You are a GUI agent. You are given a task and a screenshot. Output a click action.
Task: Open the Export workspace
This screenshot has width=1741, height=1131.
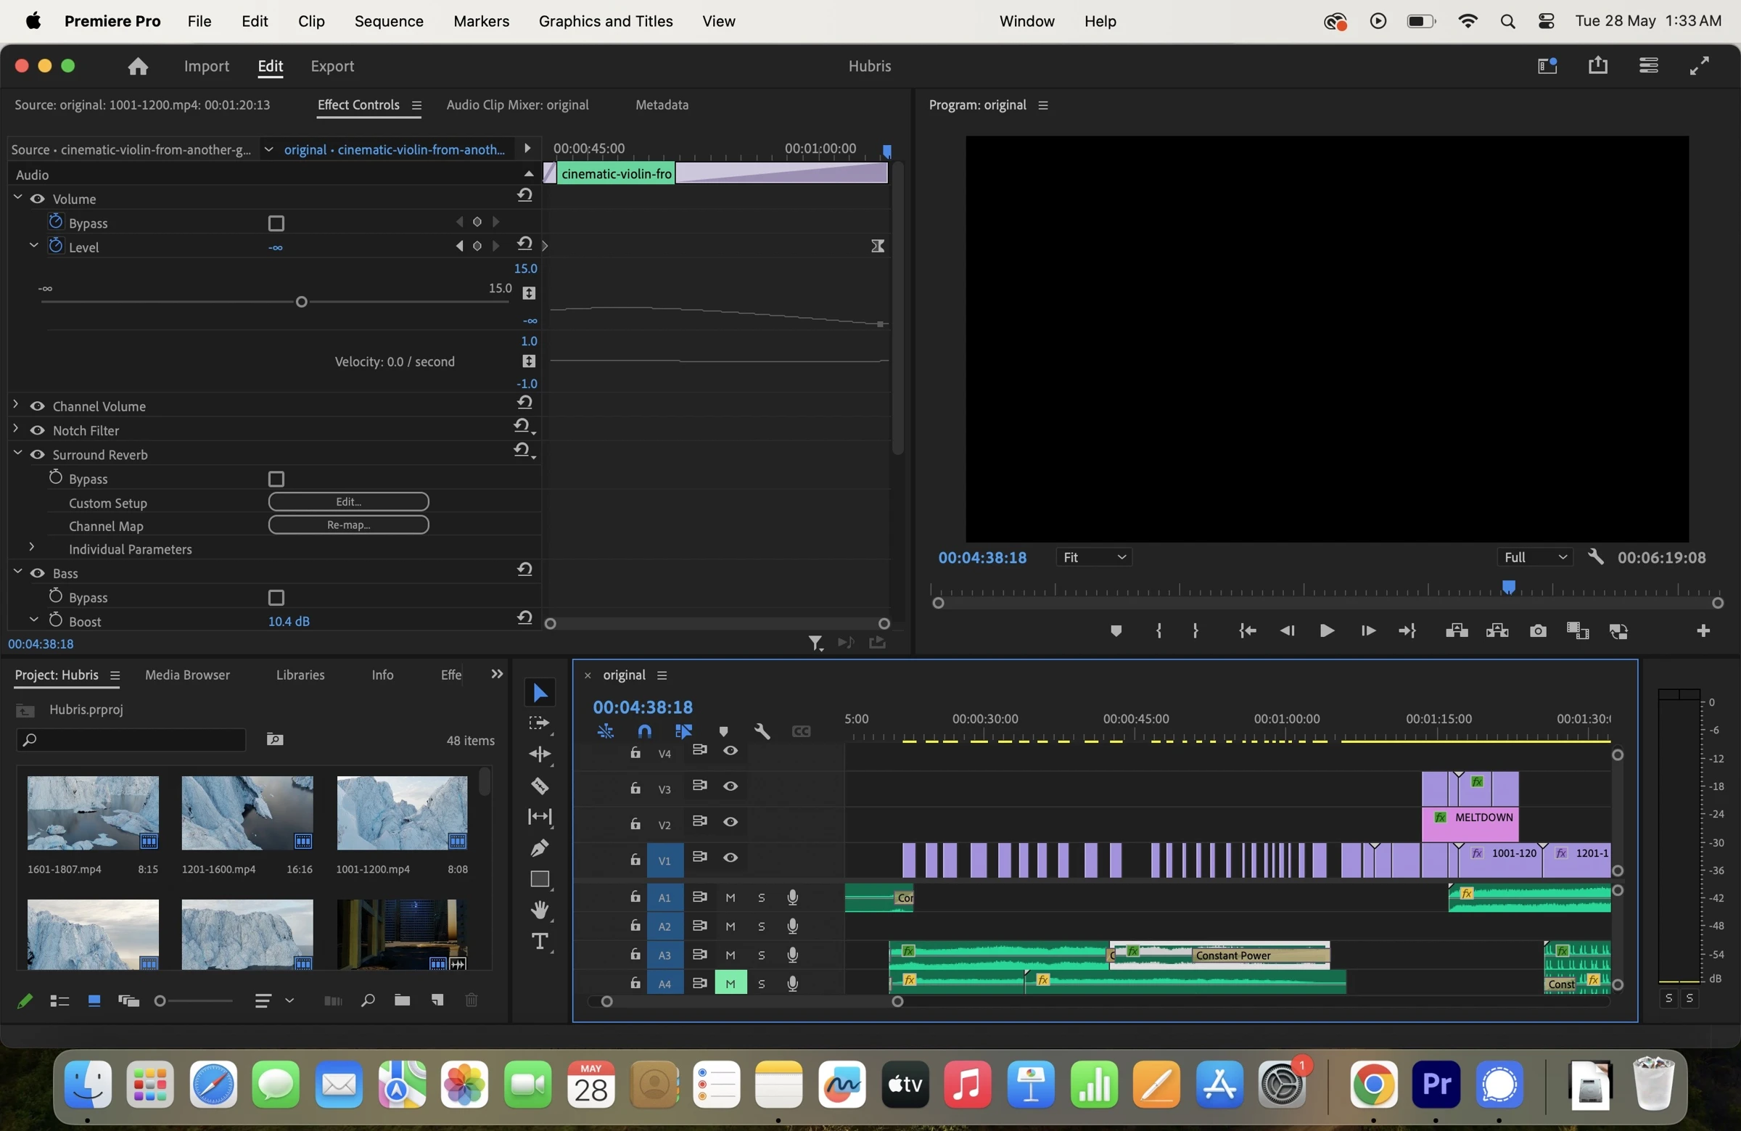point(332,67)
